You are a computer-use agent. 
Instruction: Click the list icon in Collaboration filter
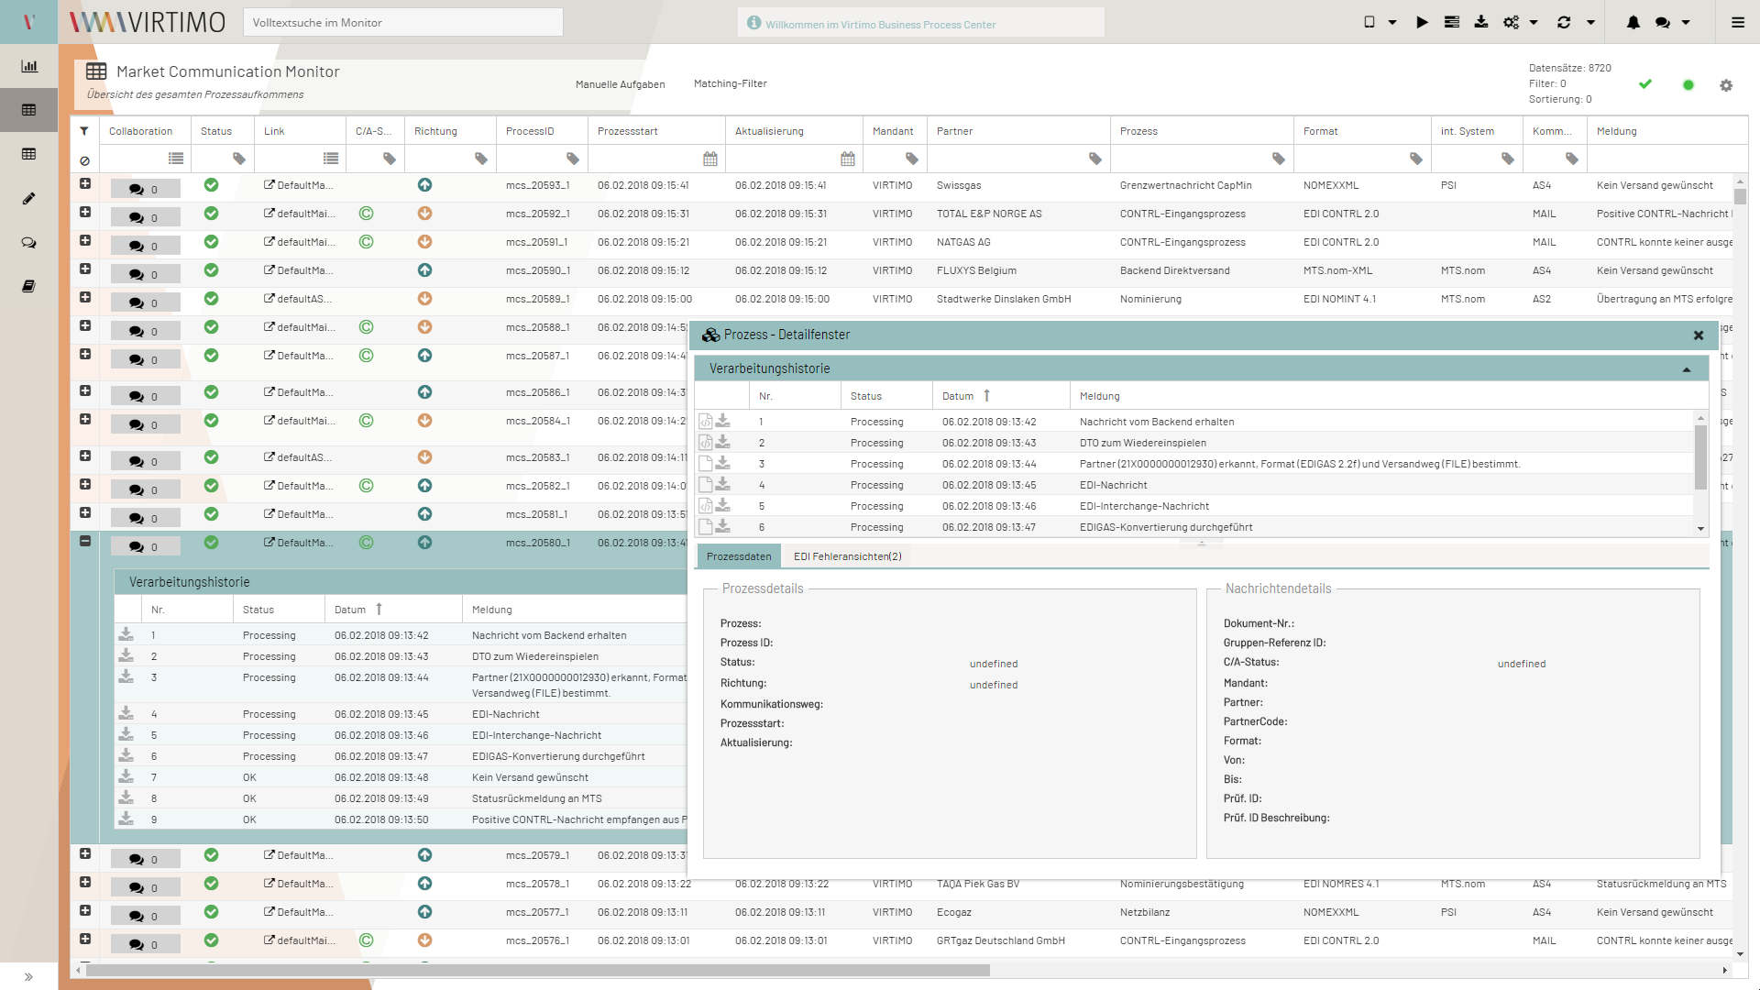(176, 159)
